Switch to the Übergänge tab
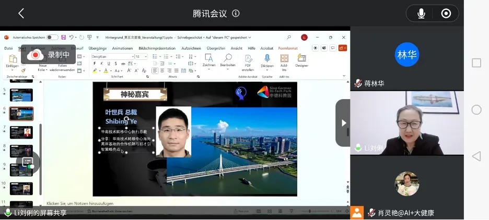The width and height of the screenshot is (489, 220). (x=97, y=48)
